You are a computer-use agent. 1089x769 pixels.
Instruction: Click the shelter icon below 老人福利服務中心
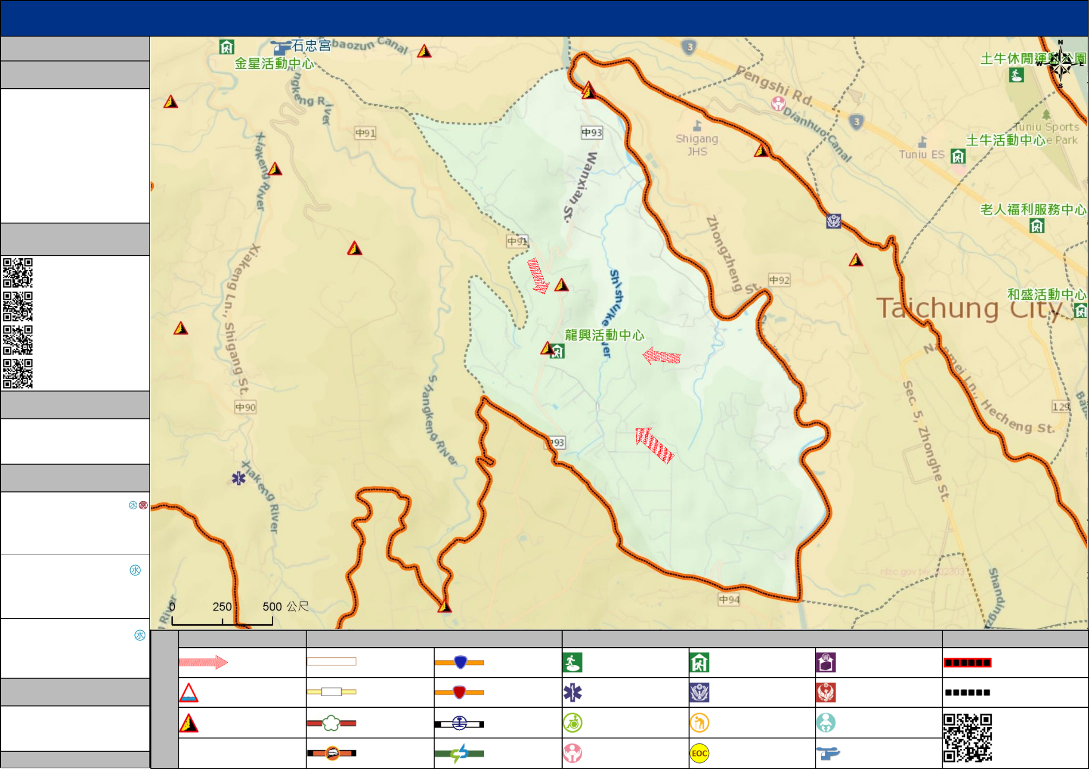coord(1037,226)
